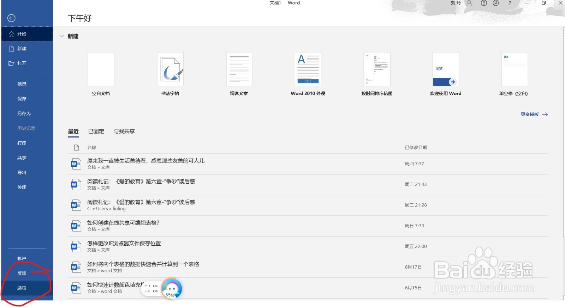Image resolution: width=565 pixels, height=307 pixels.
Task: Click Word icon of 原来我一直被生活善待着
Action: click(x=76, y=164)
